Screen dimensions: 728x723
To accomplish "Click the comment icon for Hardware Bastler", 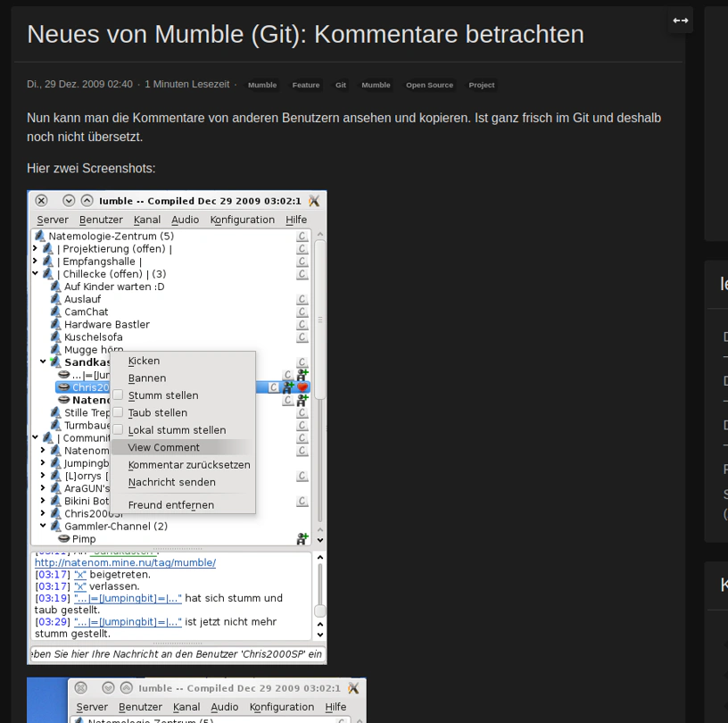I will click(x=302, y=324).
